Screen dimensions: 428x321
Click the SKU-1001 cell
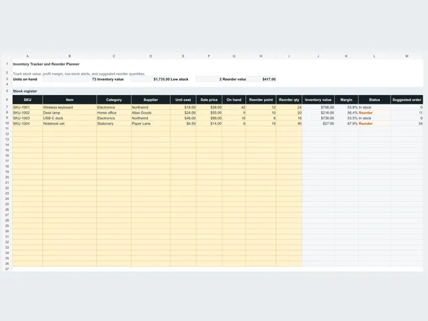click(27, 107)
